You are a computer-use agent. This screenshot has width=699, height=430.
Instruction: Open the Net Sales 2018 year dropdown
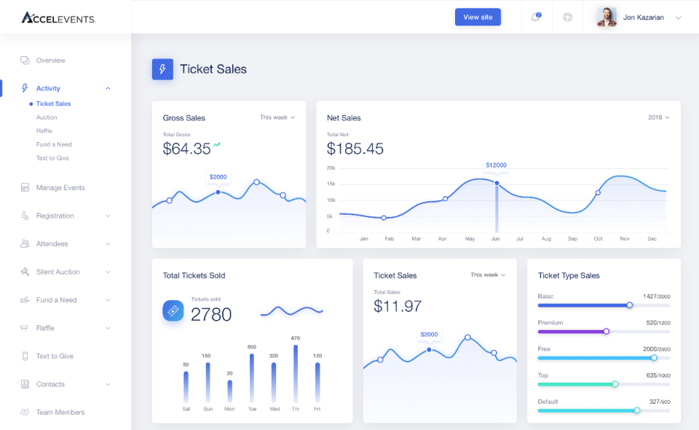tap(658, 117)
